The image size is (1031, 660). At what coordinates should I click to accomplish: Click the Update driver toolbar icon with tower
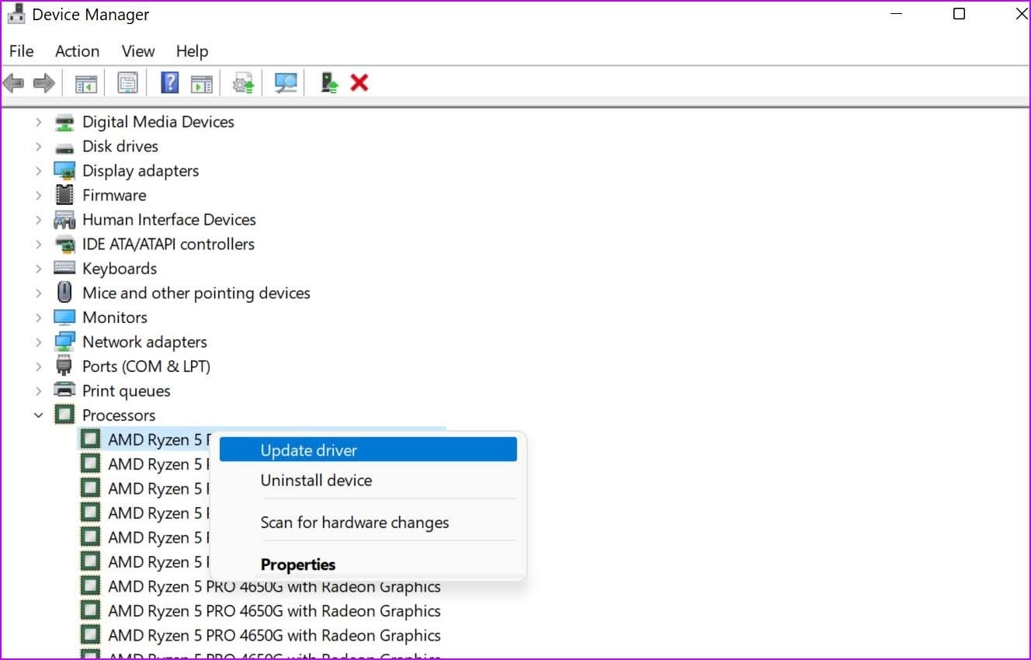click(x=329, y=82)
